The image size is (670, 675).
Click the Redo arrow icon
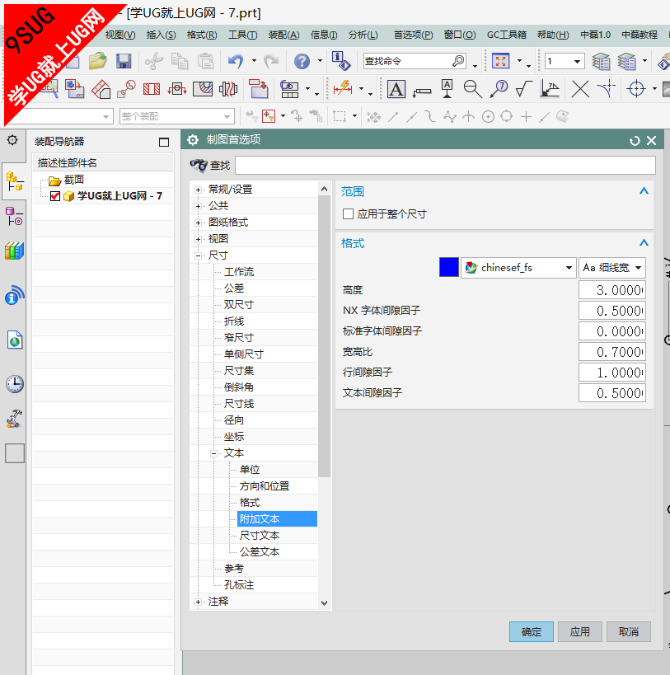click(271, 61)
